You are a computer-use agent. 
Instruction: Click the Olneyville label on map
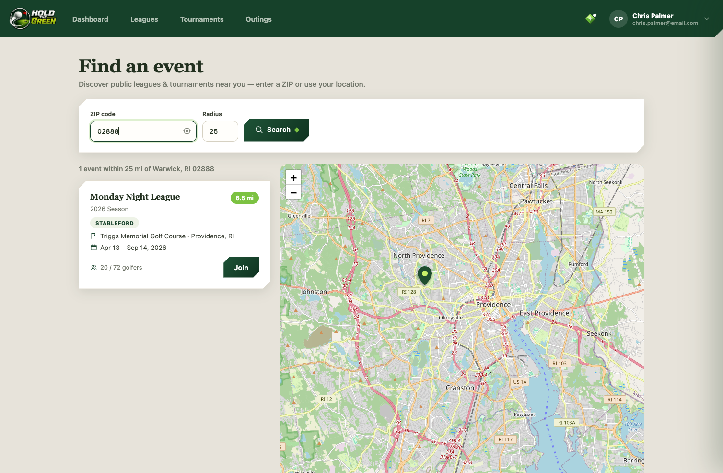coord(451,318)
